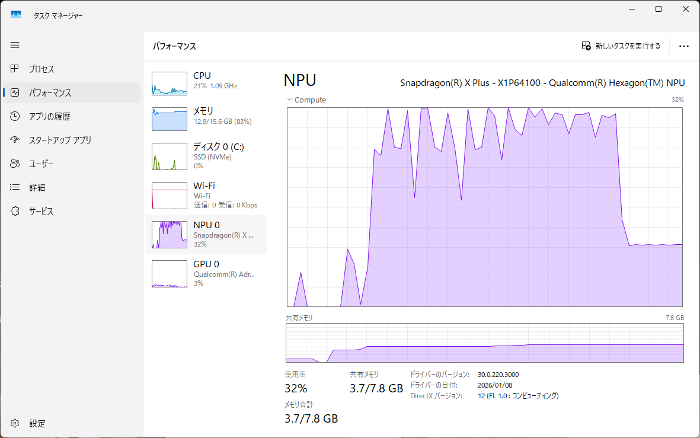The image size is (700, 438).
Task: Click the NPU 0 resource title
Action: [x=206, y=225]
